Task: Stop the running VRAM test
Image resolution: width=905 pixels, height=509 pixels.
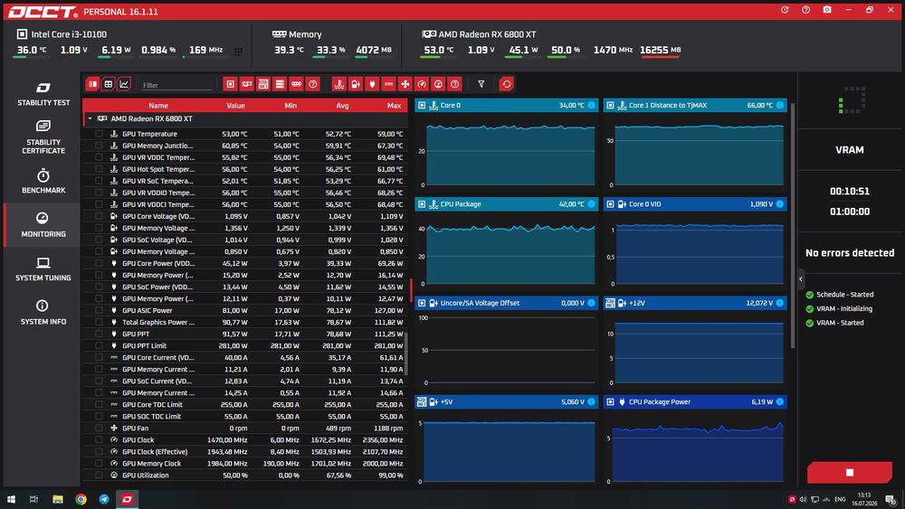Action: (849, 472)
